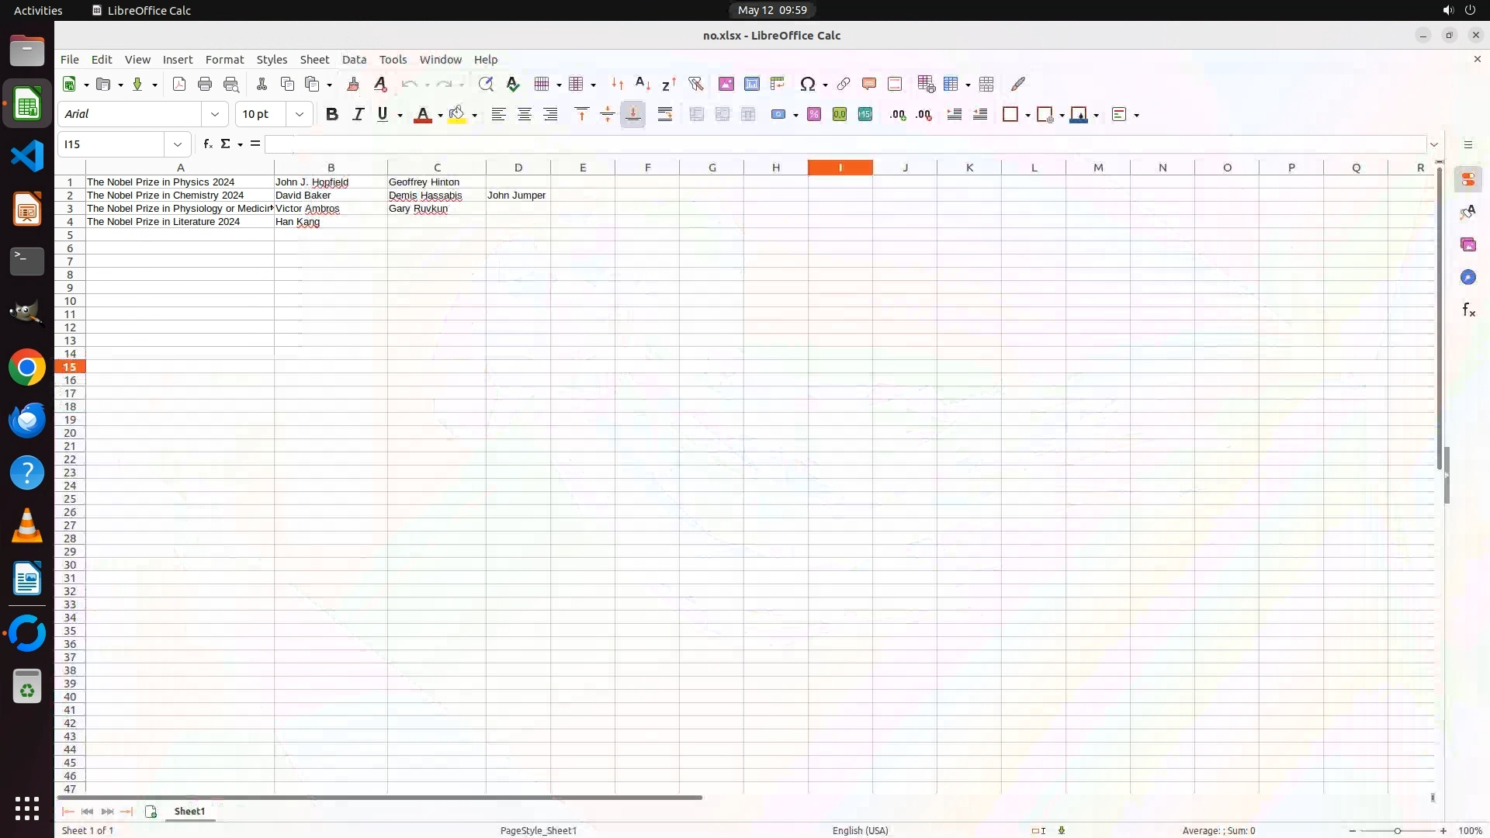1490x838 pixels.
Task: Open the Name Box dropdown arrow
Action: pos(178,144)
